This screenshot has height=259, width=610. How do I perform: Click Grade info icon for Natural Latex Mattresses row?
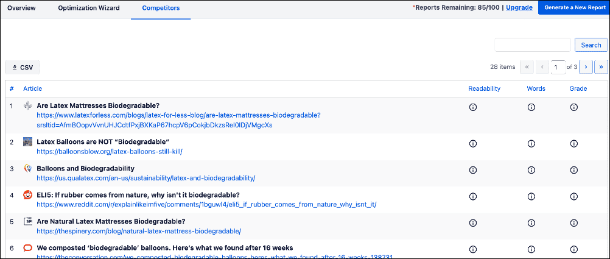(x=573, y=223)
